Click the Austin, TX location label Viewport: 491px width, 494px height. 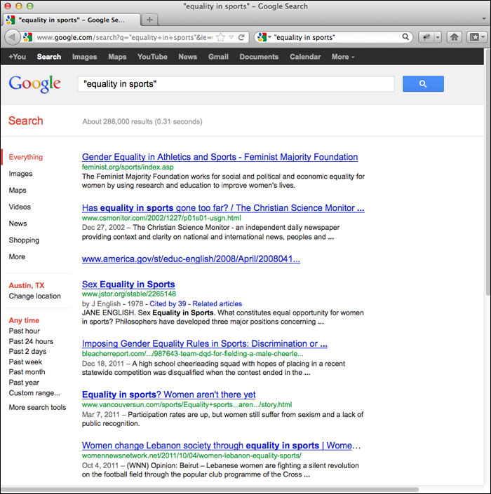coord(27,285)
